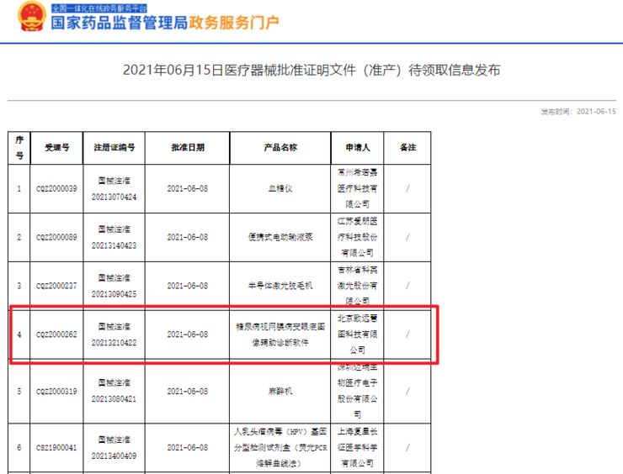
Task: Click product name 便携式电动输液泵
Action: coord(280,237)
